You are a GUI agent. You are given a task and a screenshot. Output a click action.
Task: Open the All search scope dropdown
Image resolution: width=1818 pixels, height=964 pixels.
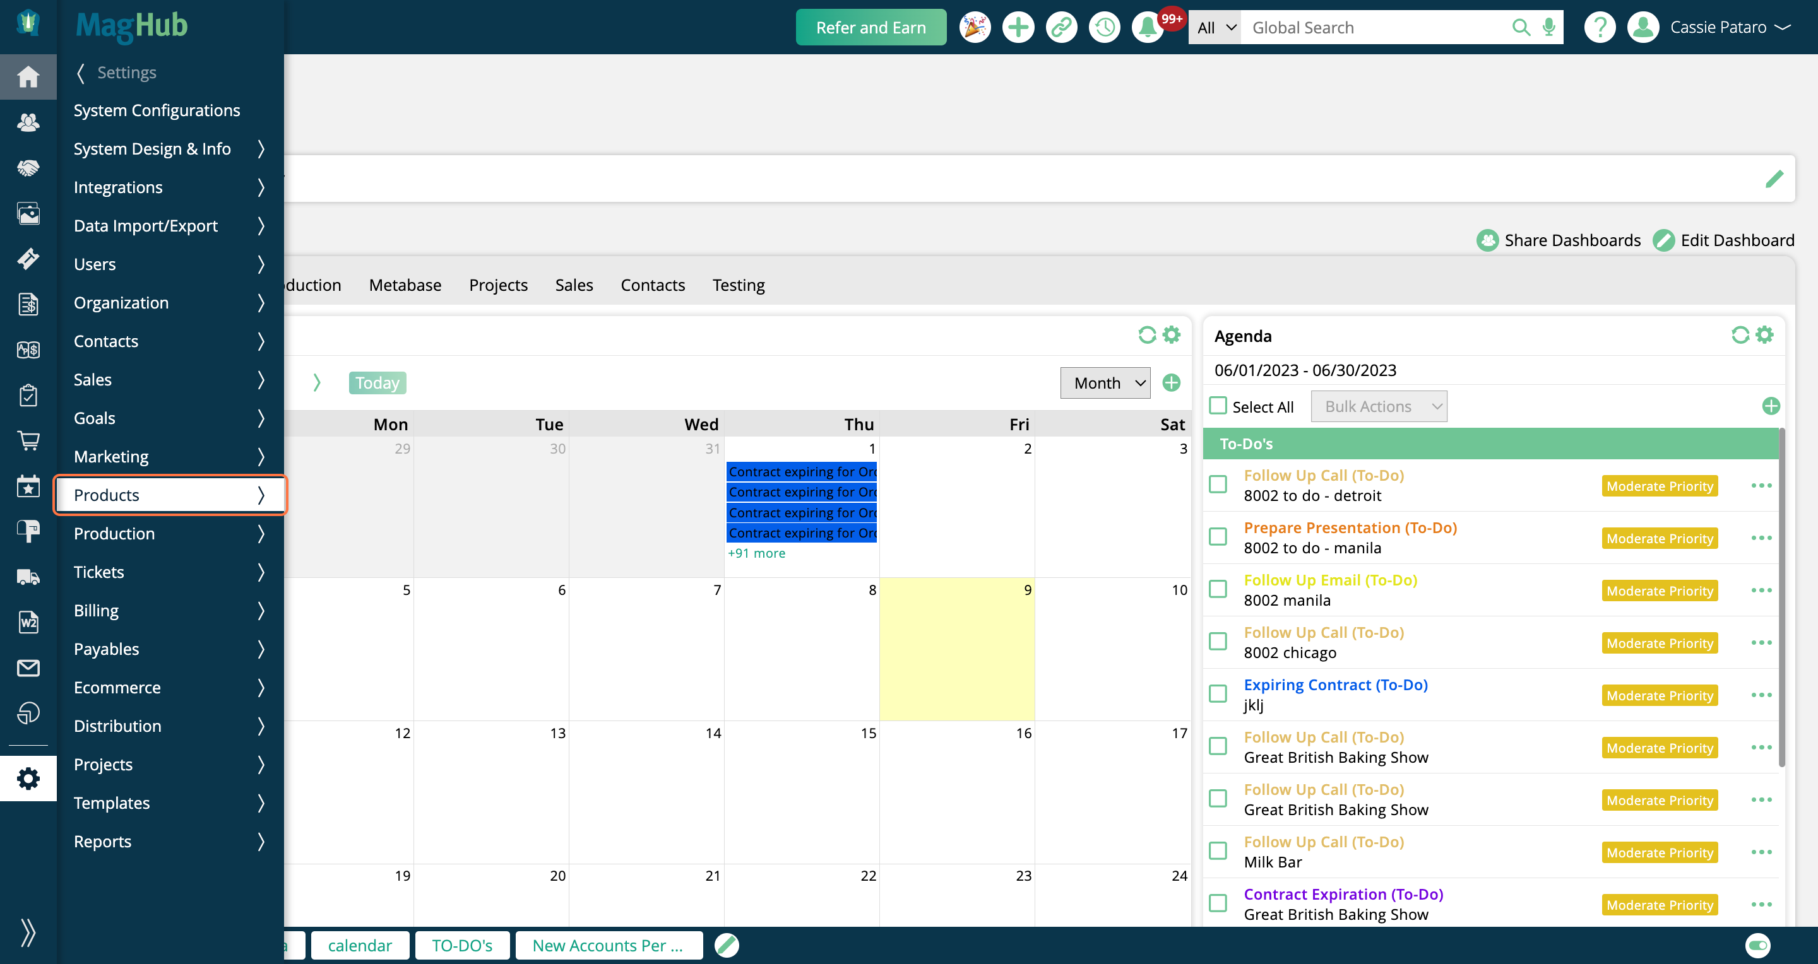pos(1215,28)
